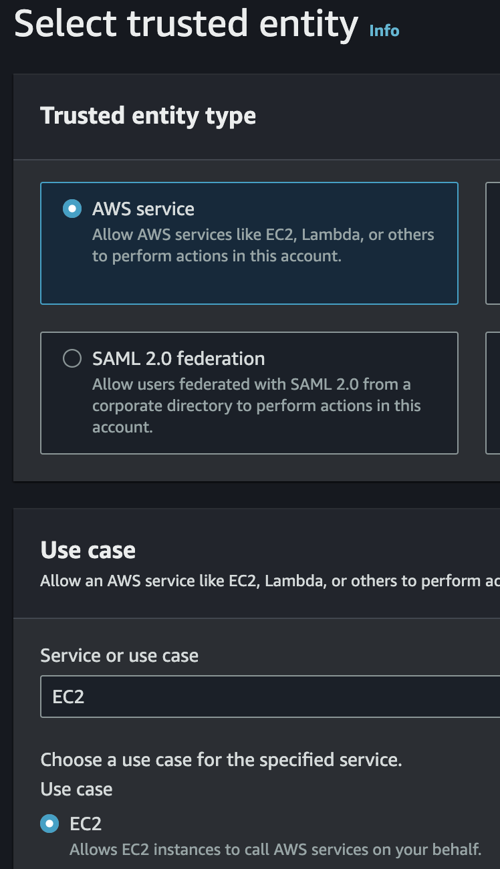Viewport: 500px width, 869px height.
Task: Click the AWS service card title text
Action: coord(143,209)
